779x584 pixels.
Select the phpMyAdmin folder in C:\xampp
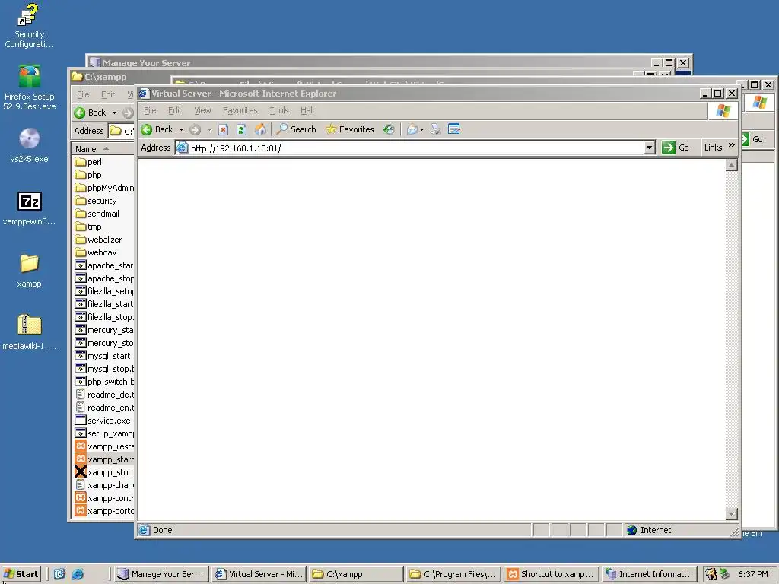[x=104, y=188]
